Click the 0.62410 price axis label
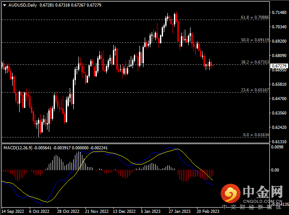 point(279,128)
